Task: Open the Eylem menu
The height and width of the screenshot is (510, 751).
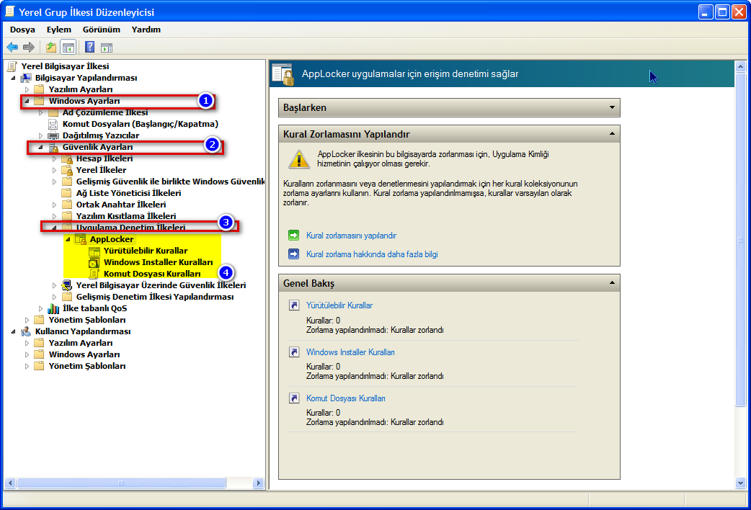Action: 59,30
